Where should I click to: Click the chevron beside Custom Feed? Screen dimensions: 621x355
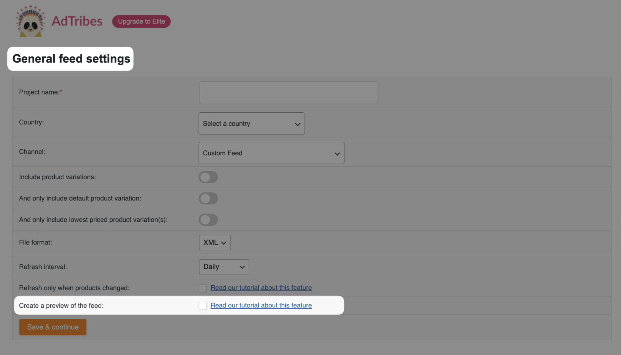pos(337,153)
